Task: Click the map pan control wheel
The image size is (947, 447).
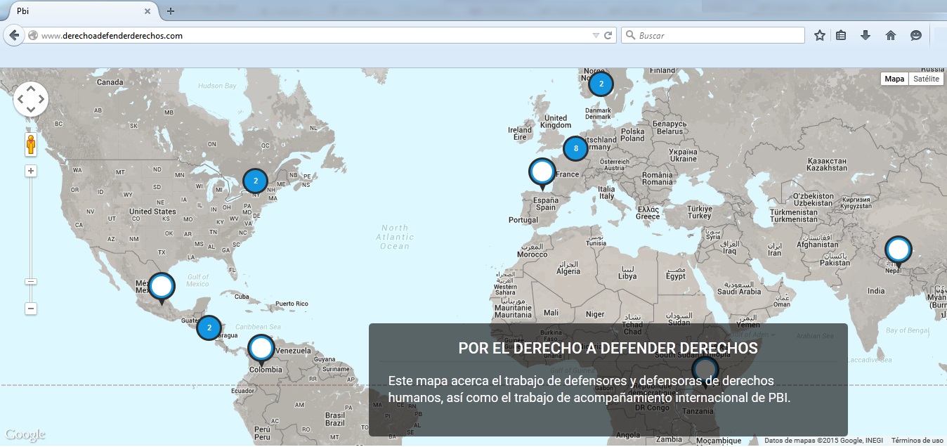Action: click(31, 99)
